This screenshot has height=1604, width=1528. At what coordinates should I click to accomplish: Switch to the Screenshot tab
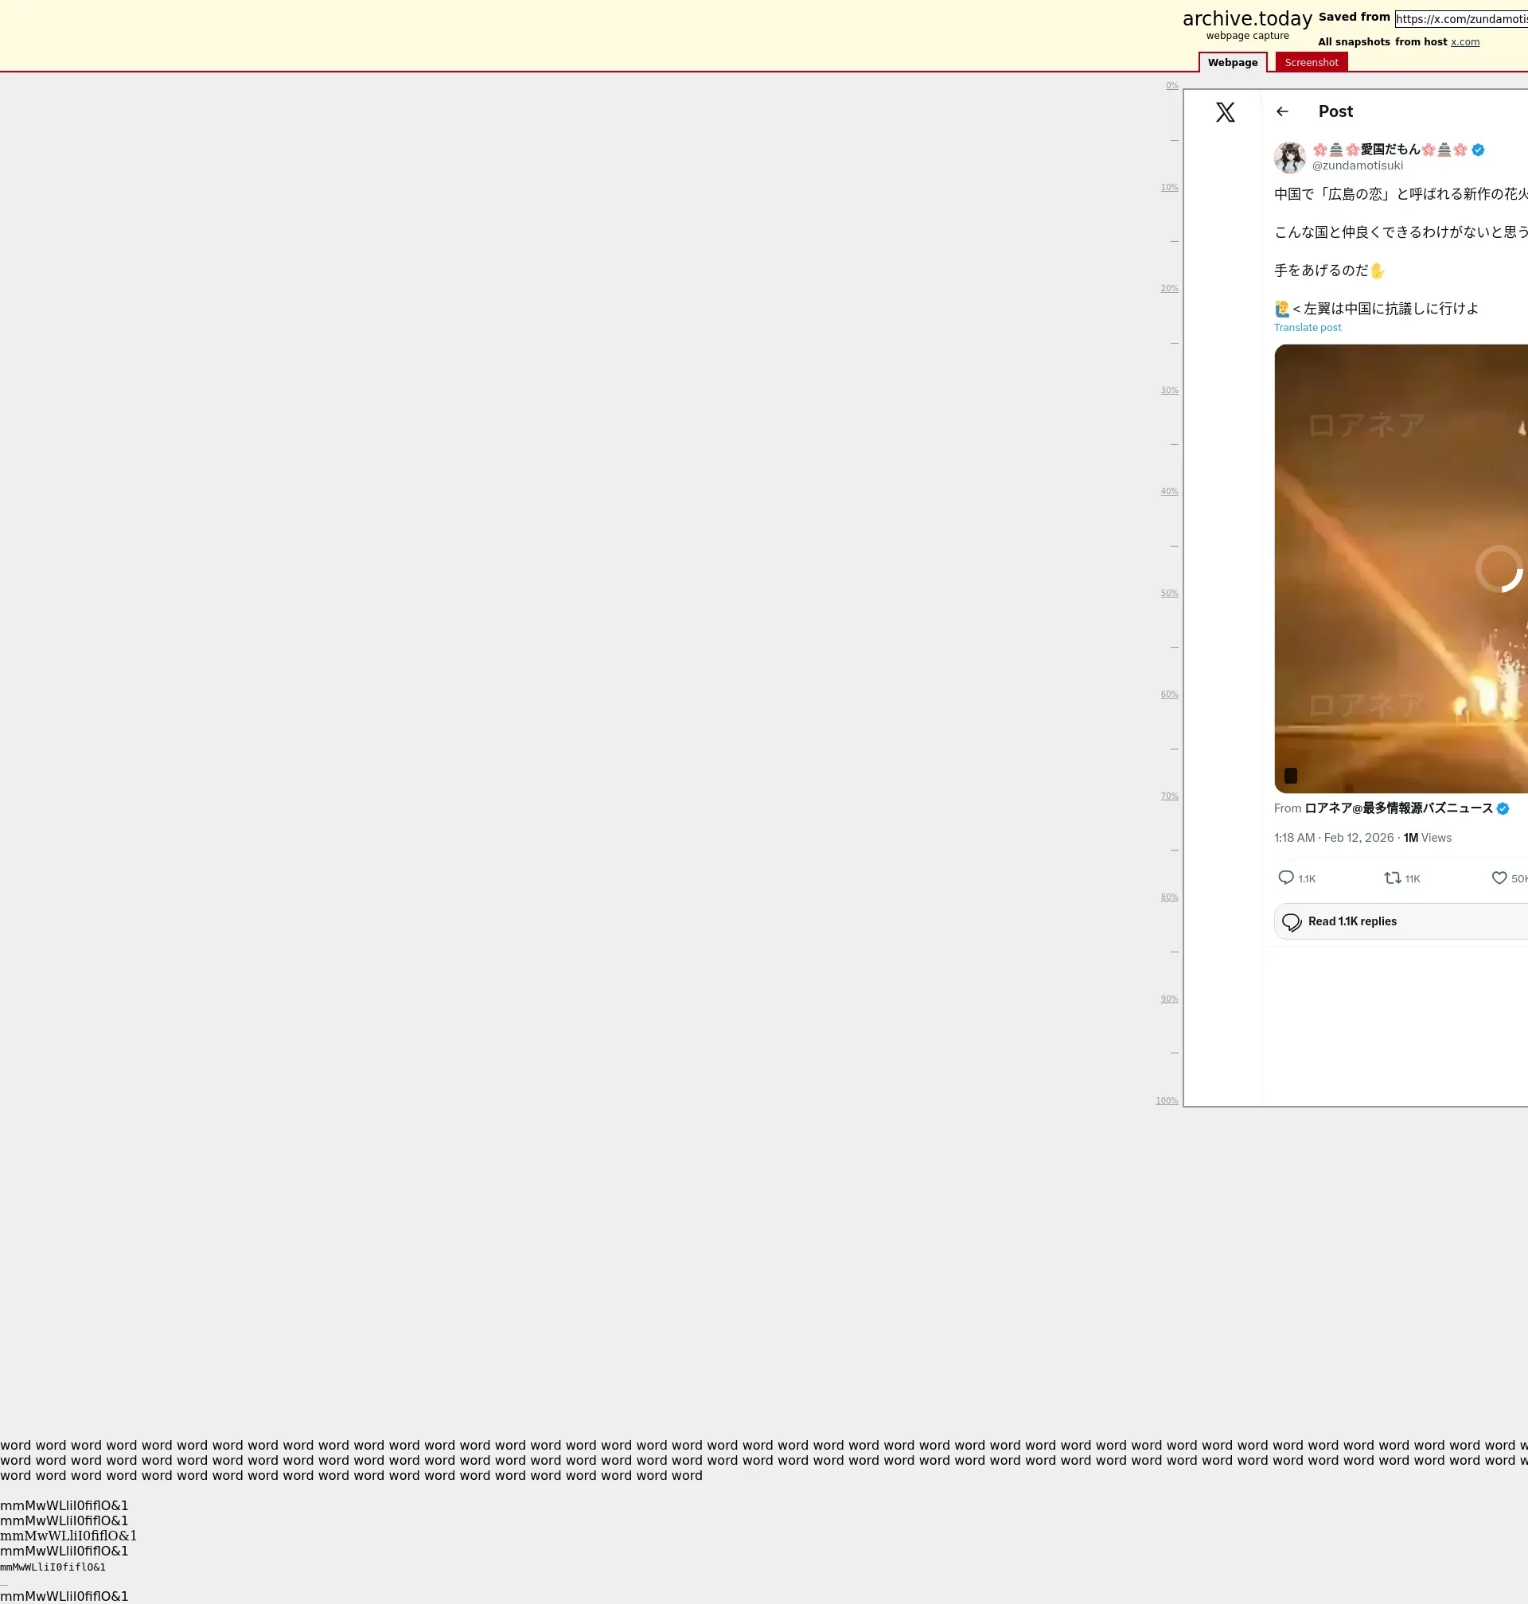(x=1311, y=63)
